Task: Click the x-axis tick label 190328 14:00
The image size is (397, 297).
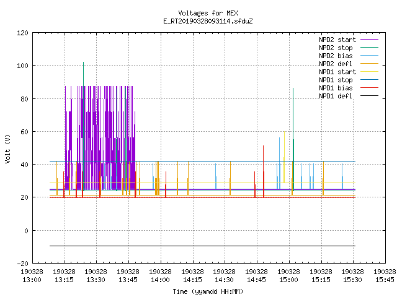Action: tap(160, 276)
